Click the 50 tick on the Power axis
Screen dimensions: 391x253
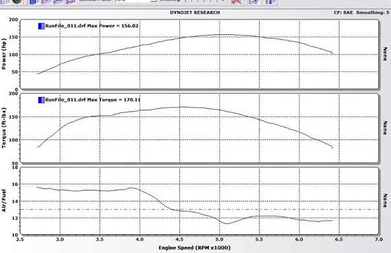click(16, 72)
